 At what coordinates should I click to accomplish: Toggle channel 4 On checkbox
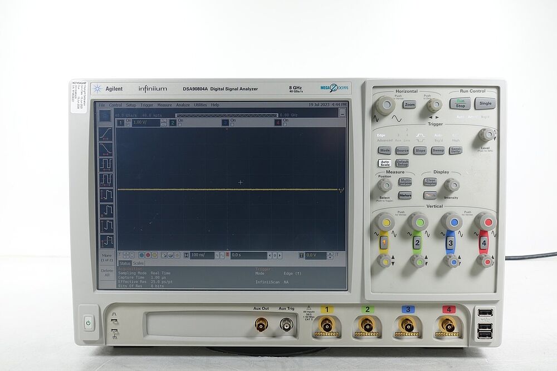click(285, 125)
